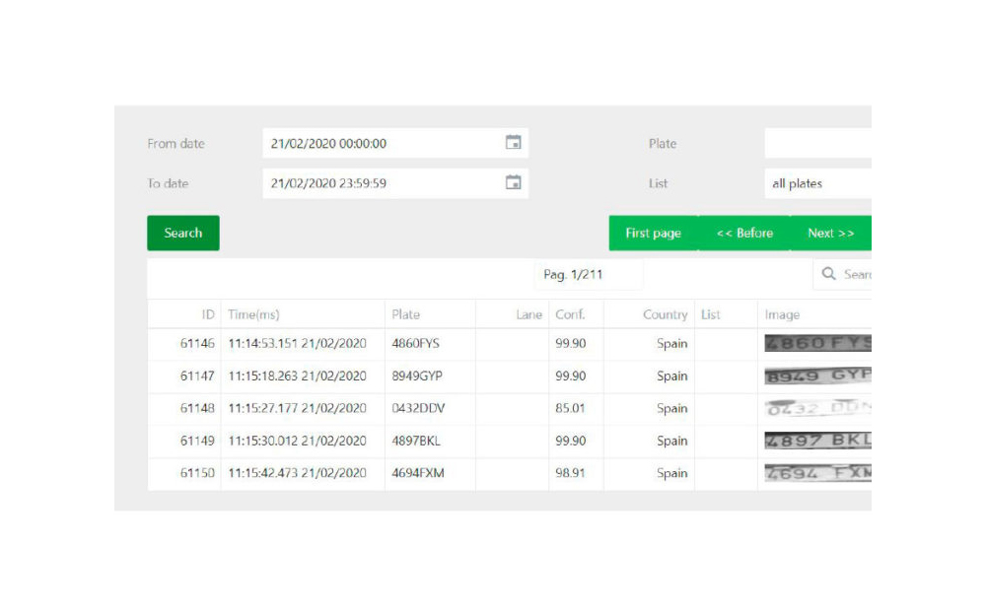The image size is (986, 616).
Task: Click the '<< Before' pagination button
Action: coord(744,234)
